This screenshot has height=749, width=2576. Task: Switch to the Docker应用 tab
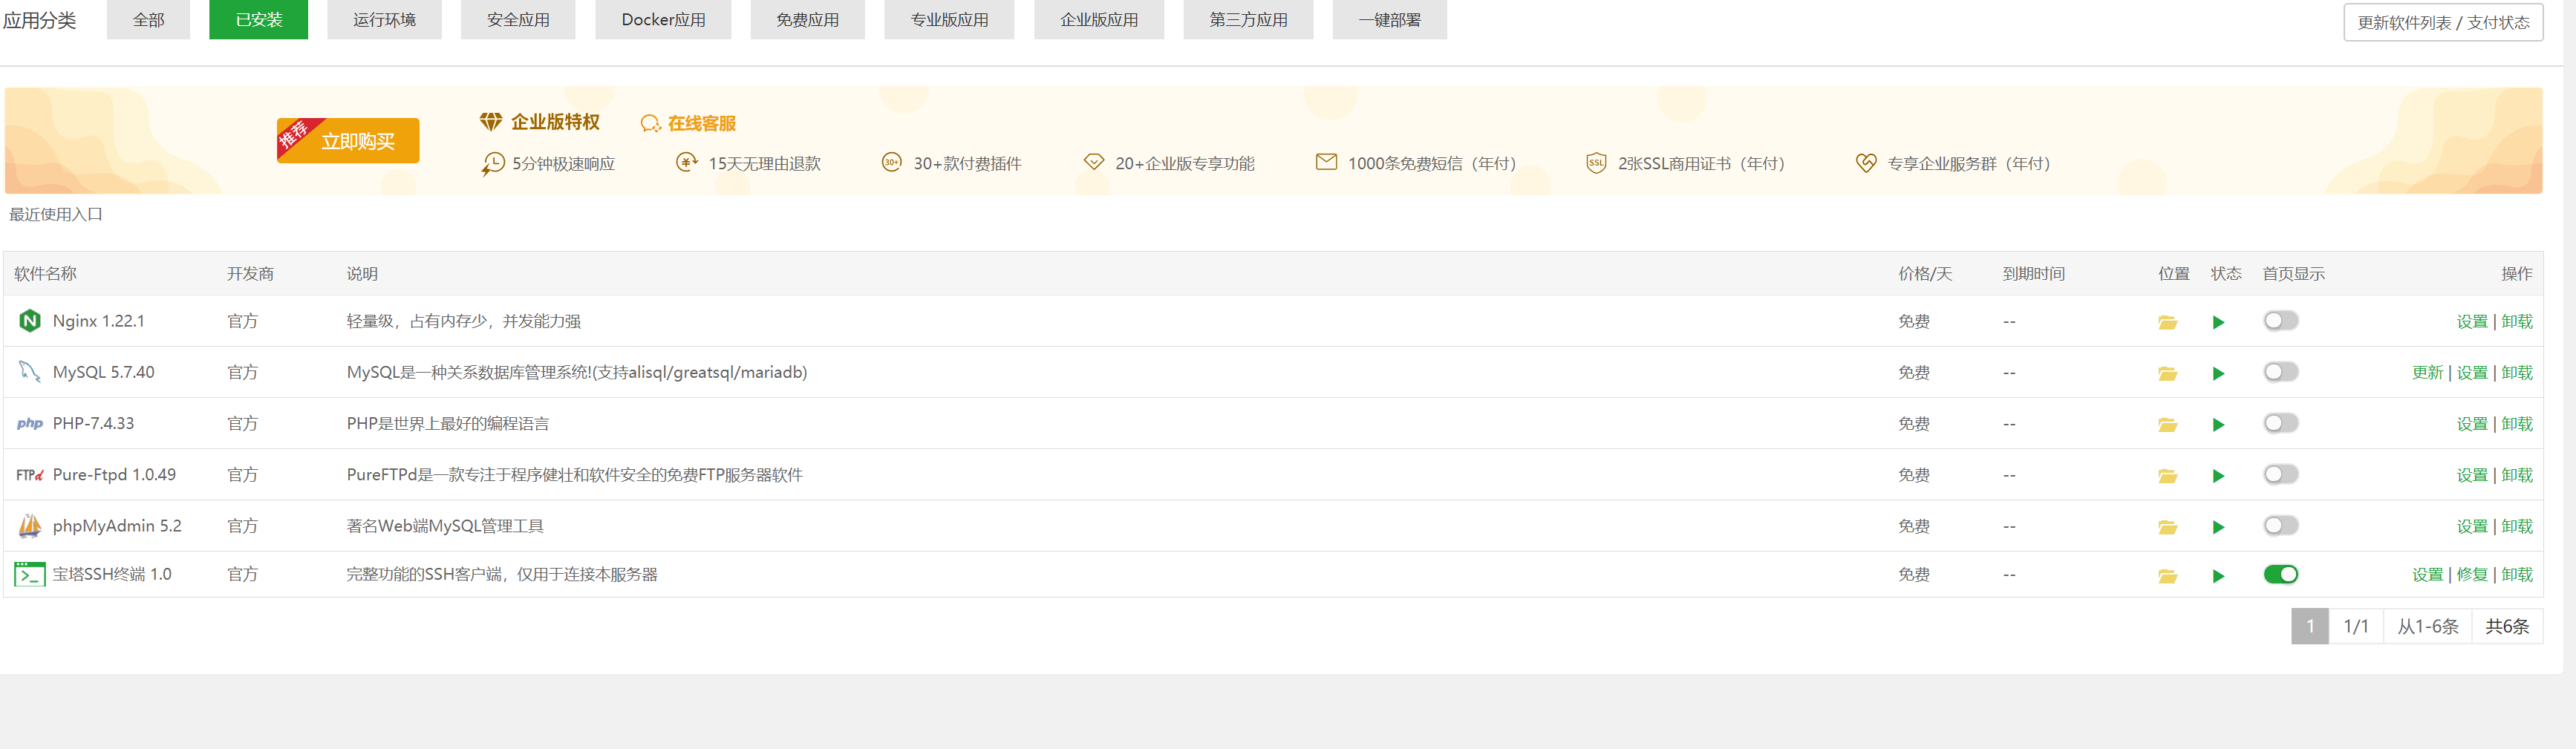pos(663,19)
